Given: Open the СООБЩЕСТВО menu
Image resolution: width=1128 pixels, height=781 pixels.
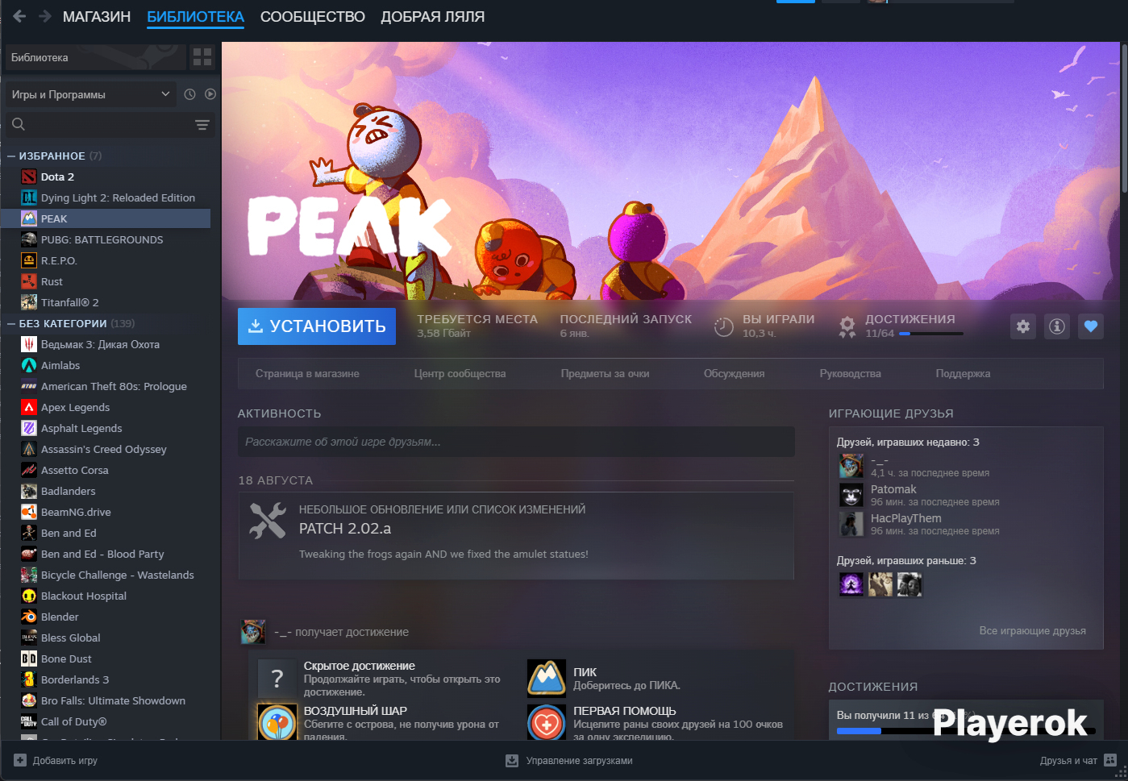Looking at the screenshot, I should pyautogui.click(x=313, y=17).
